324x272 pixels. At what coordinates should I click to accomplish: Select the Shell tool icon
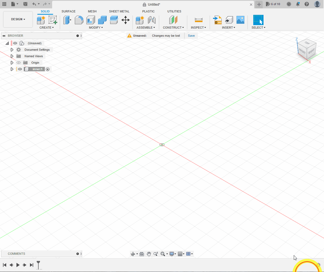tap(90, 20)
